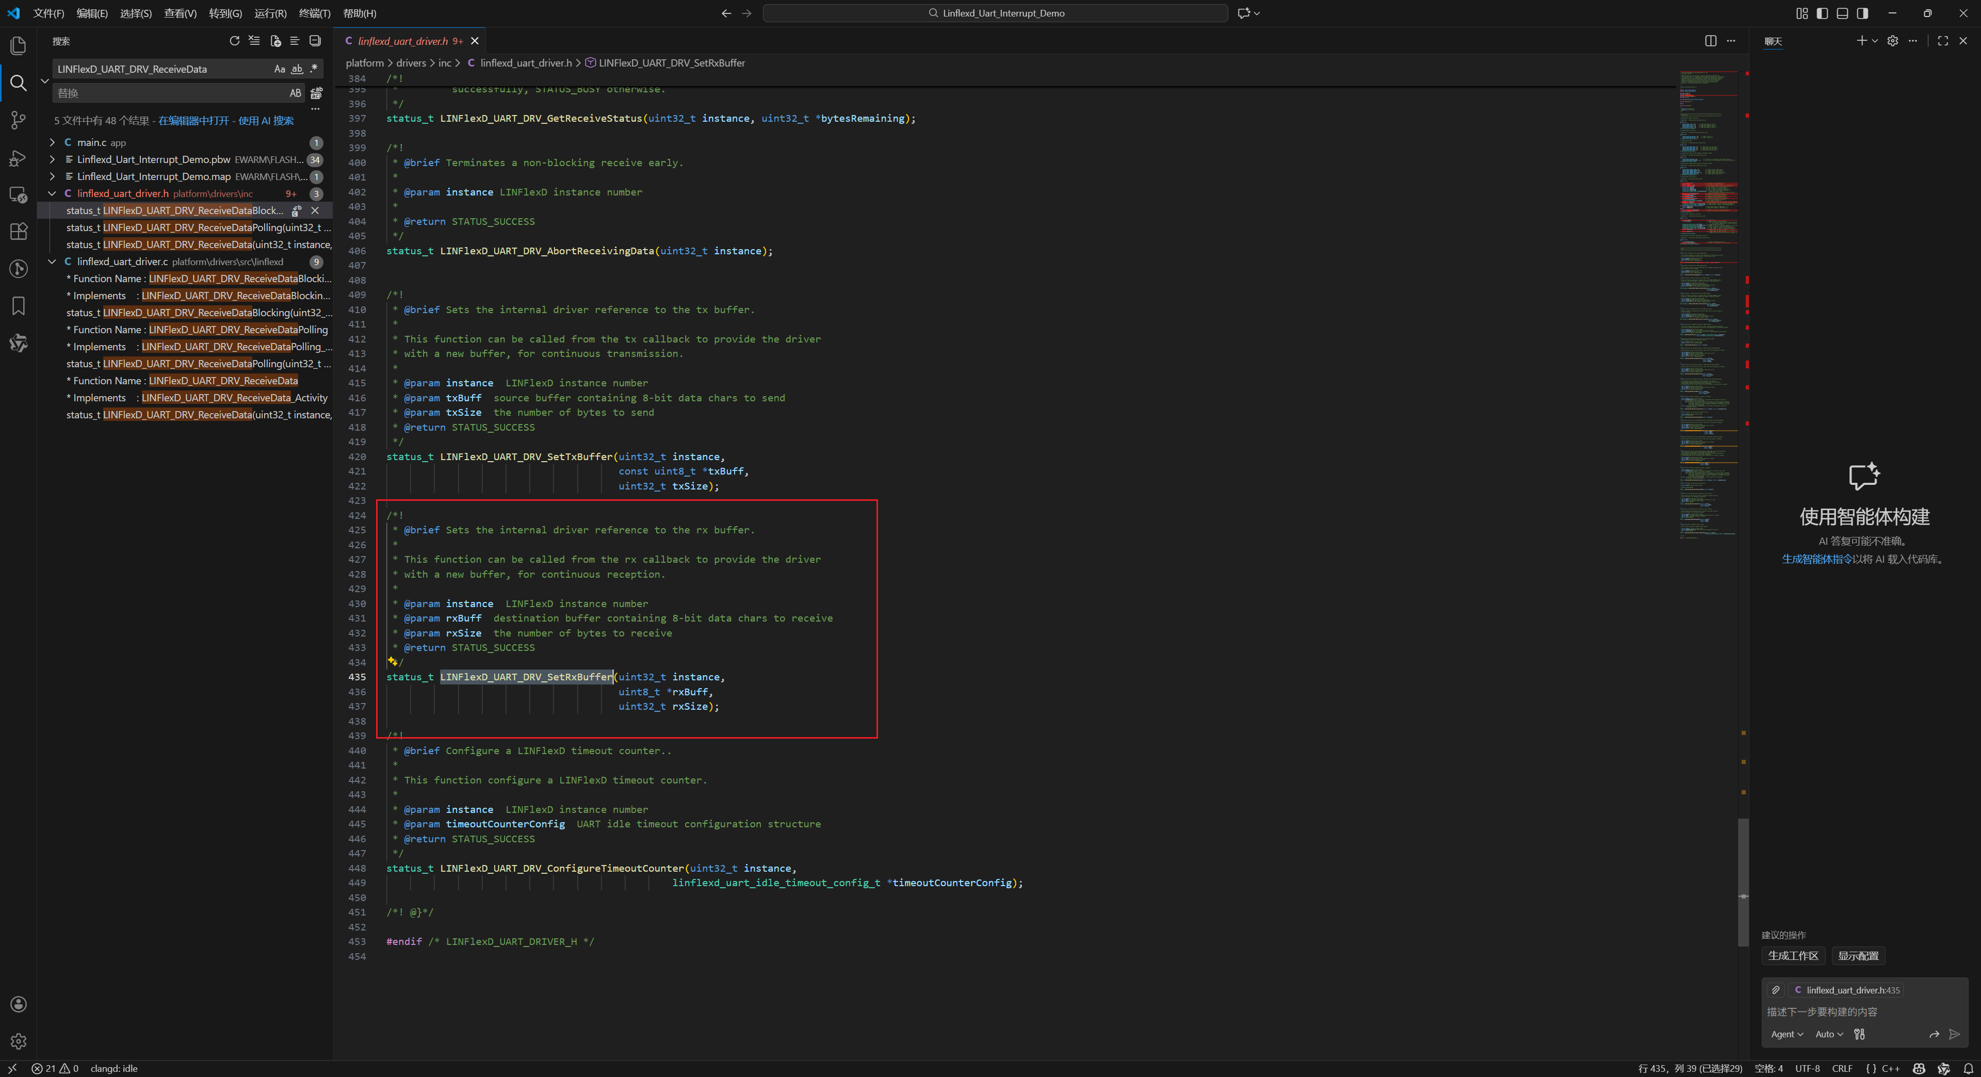1981x1077 pixels.
Task: Open Source Control view in activity bar
Action: (x=19, y=120)
